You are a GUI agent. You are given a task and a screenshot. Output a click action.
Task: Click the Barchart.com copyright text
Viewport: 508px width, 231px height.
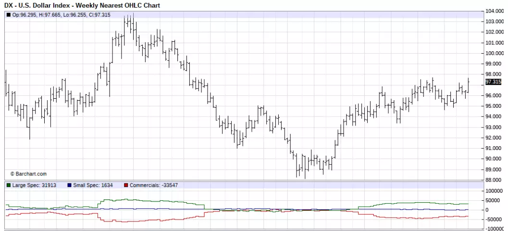click(28, 174)
